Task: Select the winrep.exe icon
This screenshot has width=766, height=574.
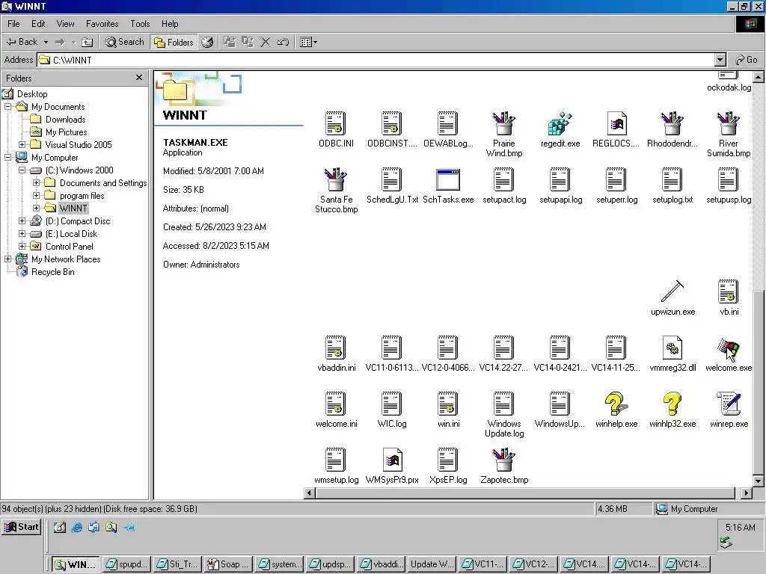Action: (728, 404)
